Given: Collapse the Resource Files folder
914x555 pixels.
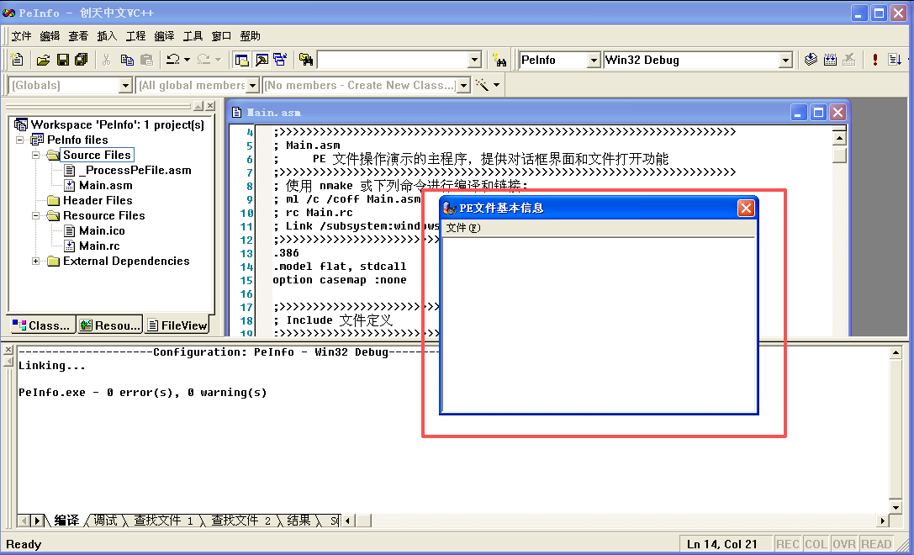Looking at the screenshot, I should tap(35, 216).
